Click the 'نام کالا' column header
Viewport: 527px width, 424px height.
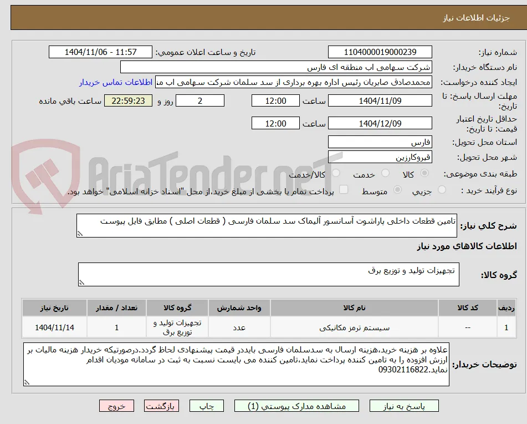coord(354,307)
